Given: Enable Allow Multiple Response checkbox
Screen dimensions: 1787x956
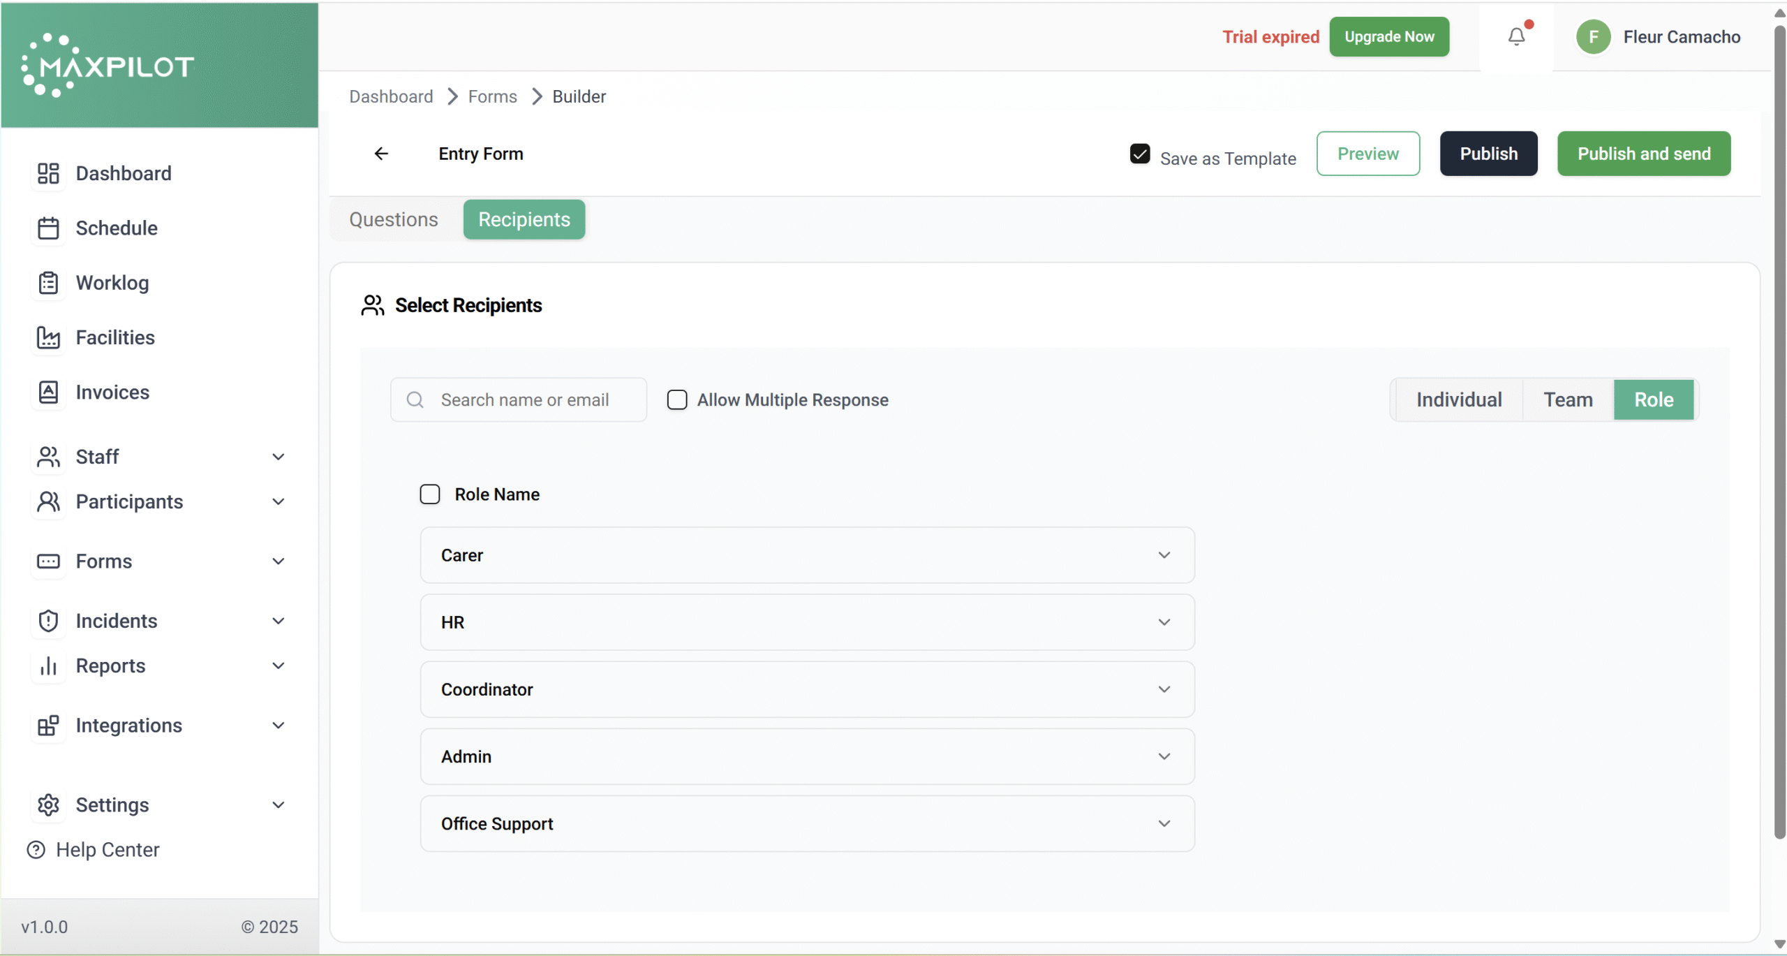Looking at the screenshot, I should [676, 399].
